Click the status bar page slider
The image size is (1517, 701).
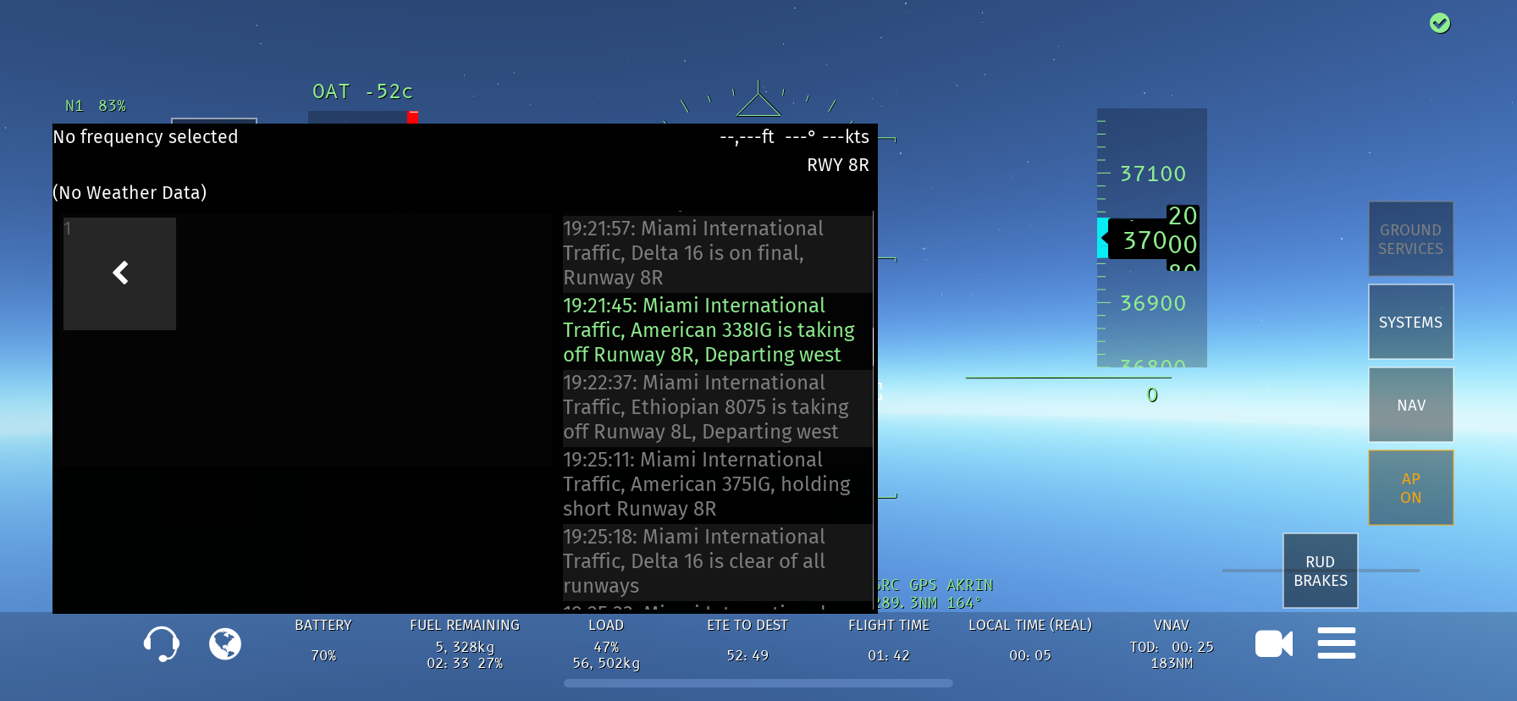758,683
